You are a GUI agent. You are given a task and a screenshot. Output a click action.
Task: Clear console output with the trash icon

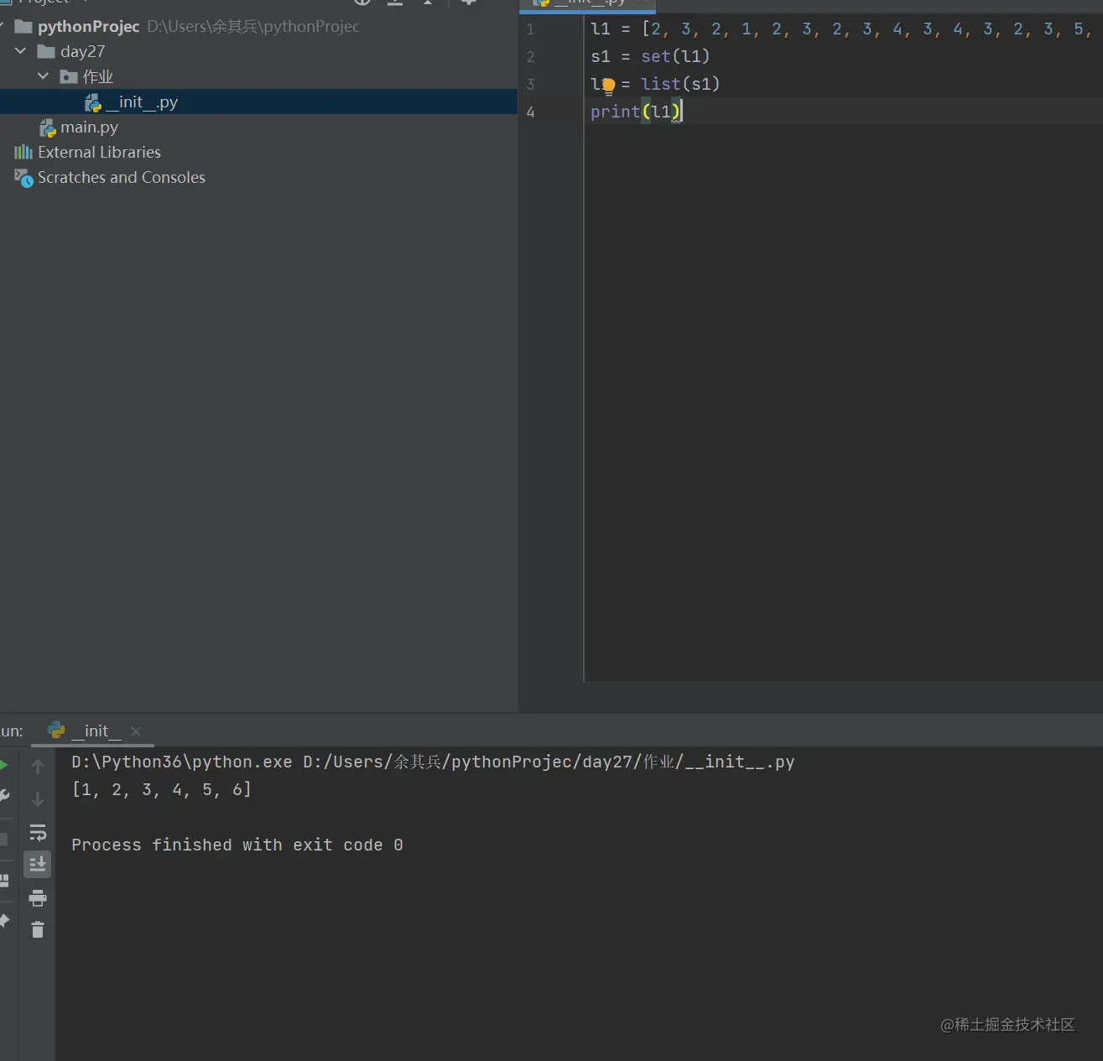38,929
